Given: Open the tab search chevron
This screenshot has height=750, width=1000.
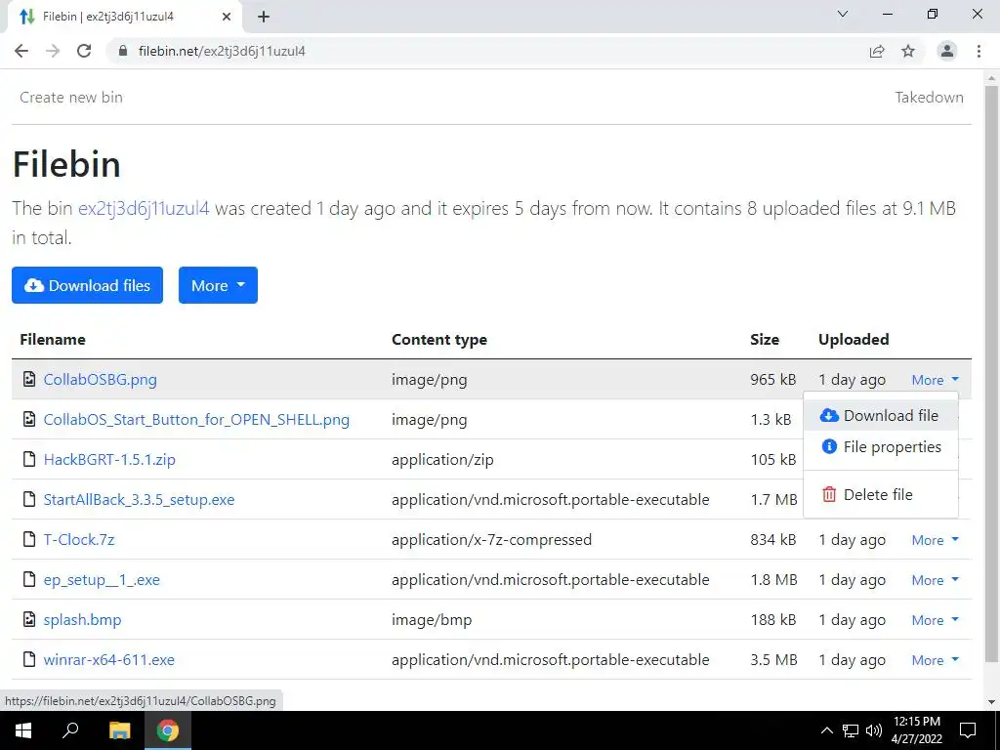Looking at the screenshot, I should pyautogui.click(x=843, y=14).
